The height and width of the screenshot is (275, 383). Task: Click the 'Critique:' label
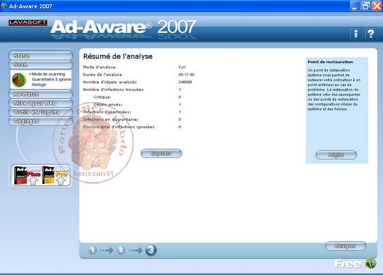(102, 97)
